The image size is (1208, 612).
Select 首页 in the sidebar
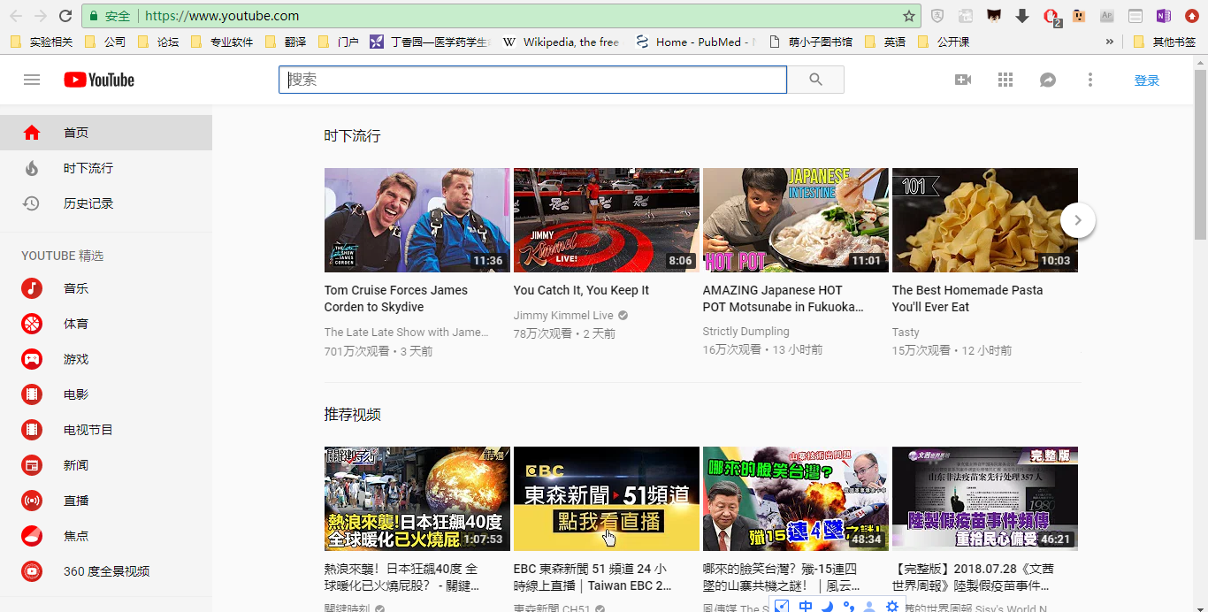[106, 133]
